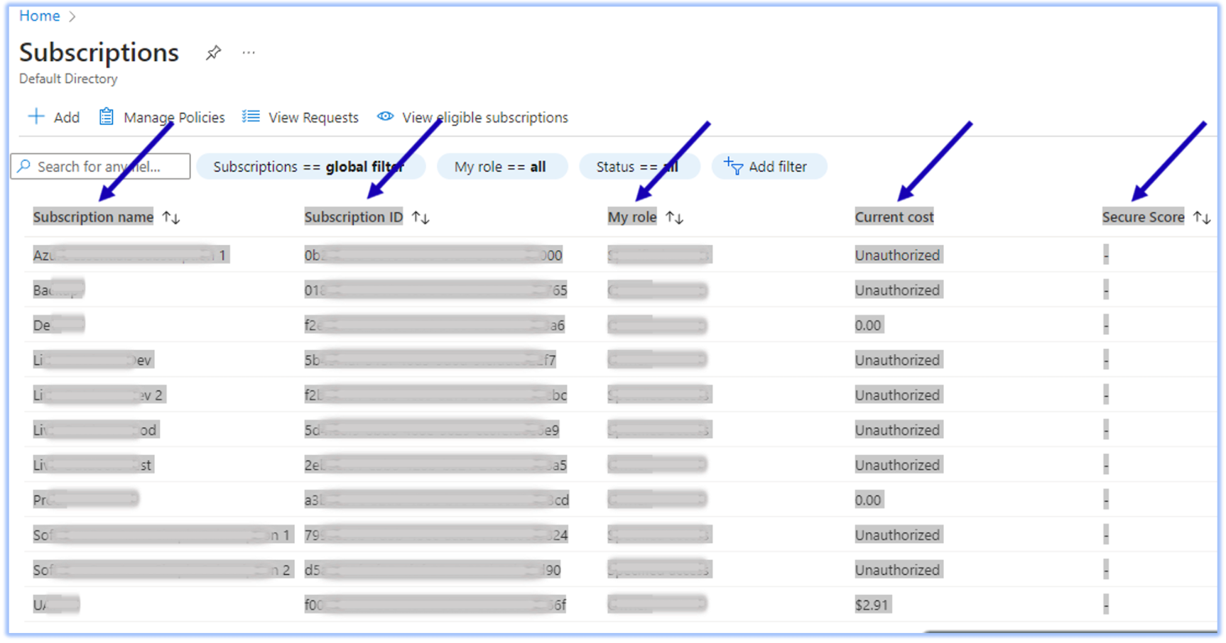Sort by Subscription name arrows
Viewport: 1226px width, 643px height.
[x=171, y=217]
